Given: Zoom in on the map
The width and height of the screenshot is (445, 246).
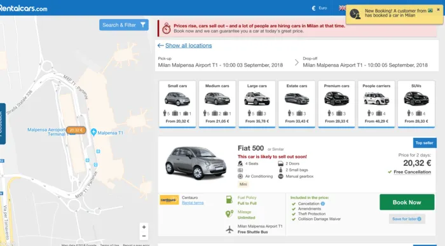Looking at the screenshot, I should pos(144,227).
